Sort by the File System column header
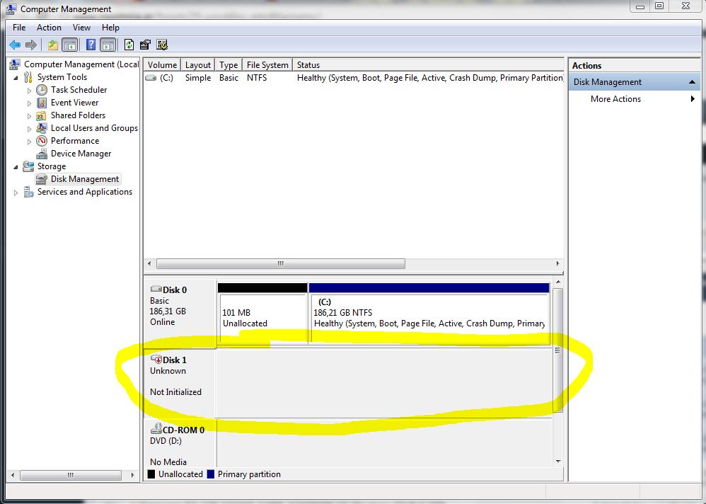 tap(267, 65)
